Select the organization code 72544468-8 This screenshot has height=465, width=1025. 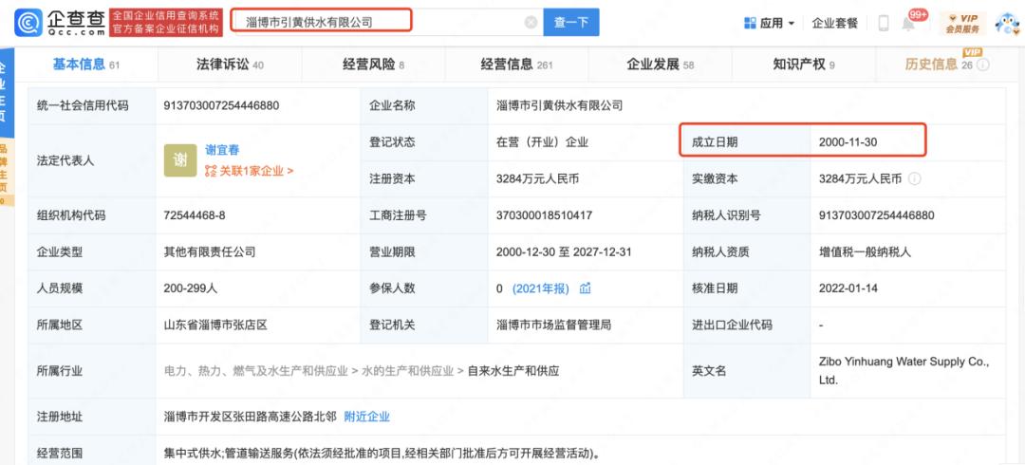pos(195,215)
